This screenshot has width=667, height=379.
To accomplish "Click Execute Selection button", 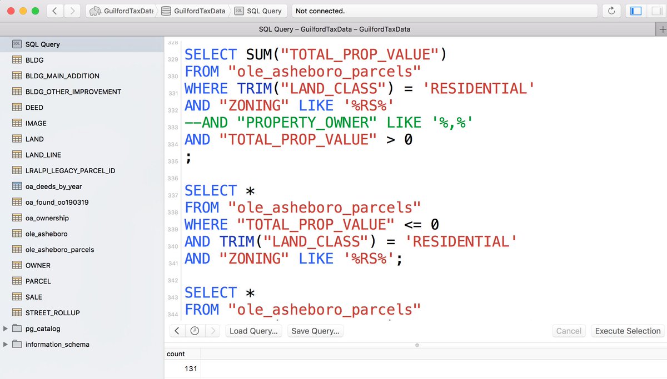I will point(628,331).
